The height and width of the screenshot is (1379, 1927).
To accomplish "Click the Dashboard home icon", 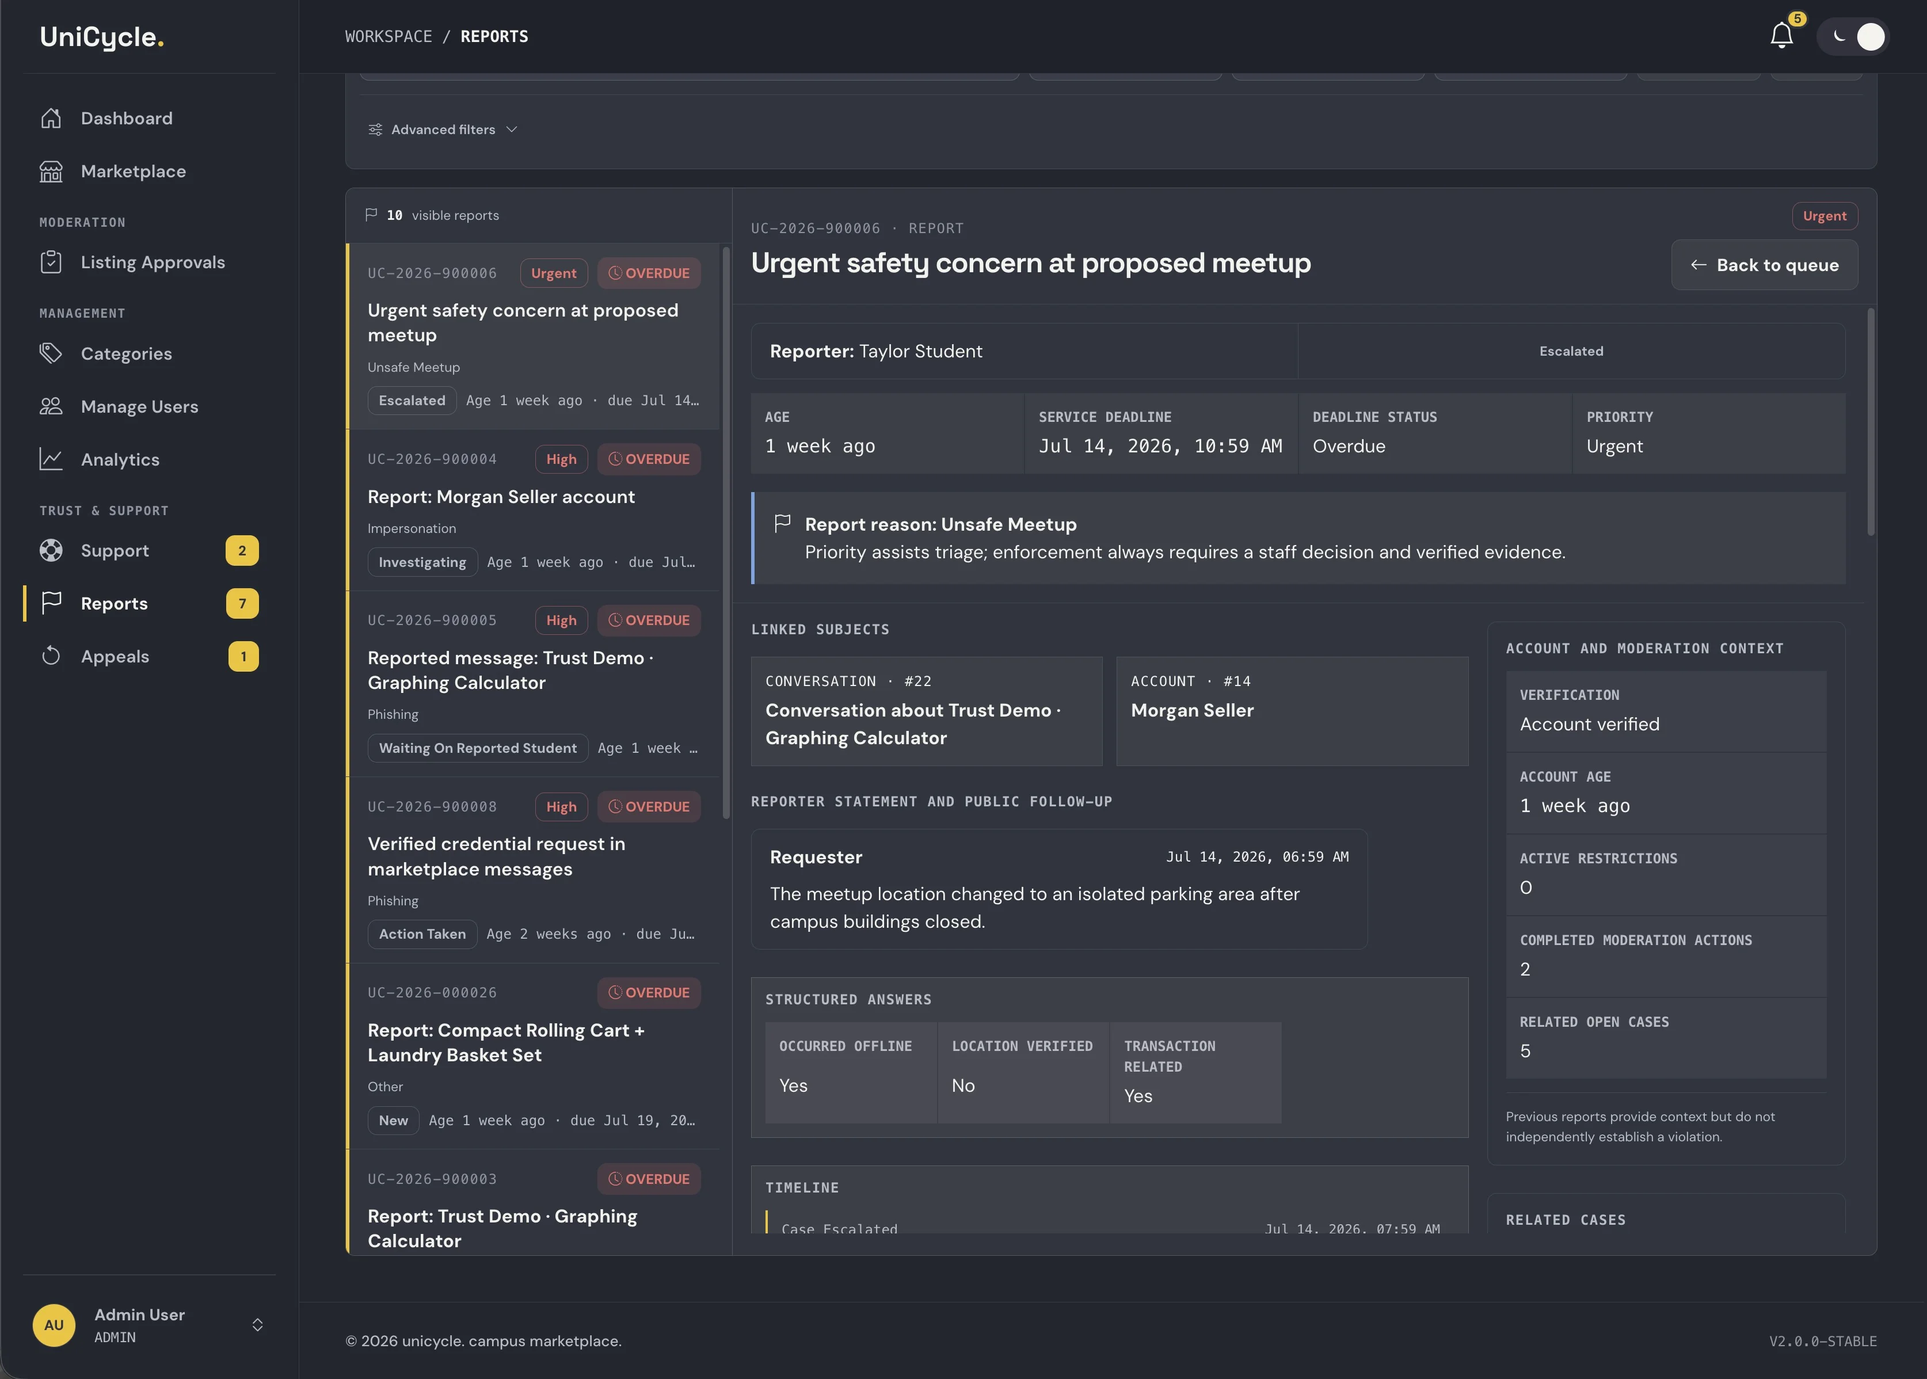I will tap(51, 118).
